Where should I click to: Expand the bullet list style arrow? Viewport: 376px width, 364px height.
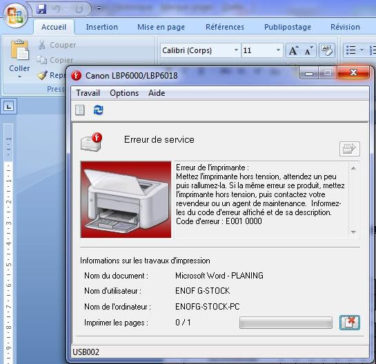pos(362,50)
